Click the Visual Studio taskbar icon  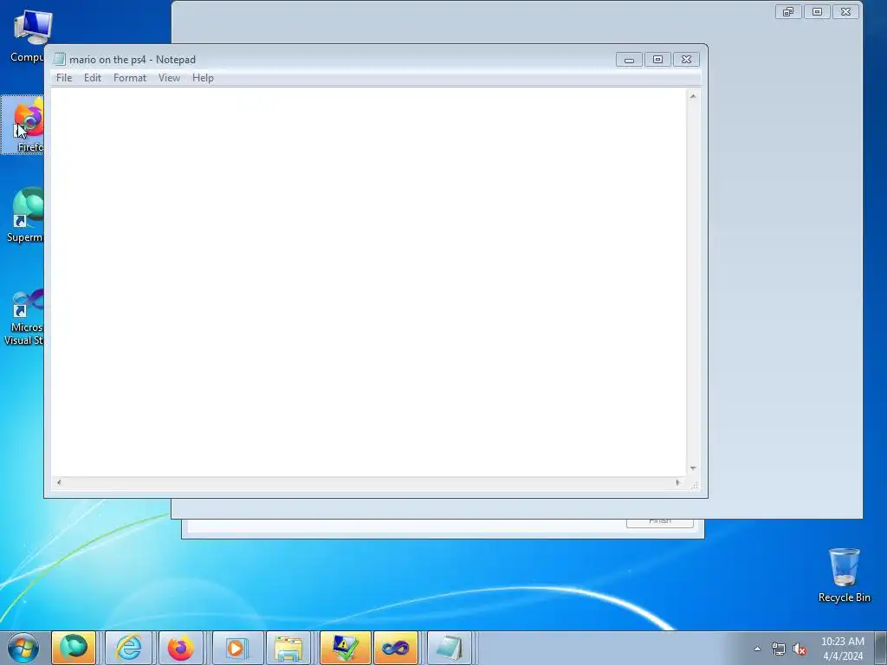(396, 648)
